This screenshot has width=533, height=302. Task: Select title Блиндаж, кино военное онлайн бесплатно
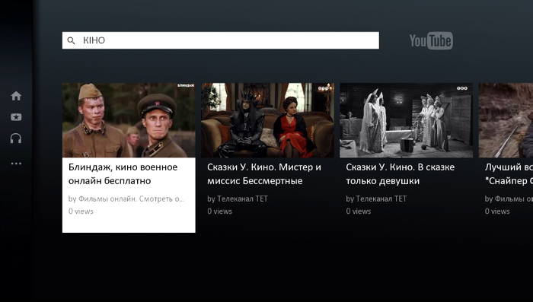tap(123, 174)
